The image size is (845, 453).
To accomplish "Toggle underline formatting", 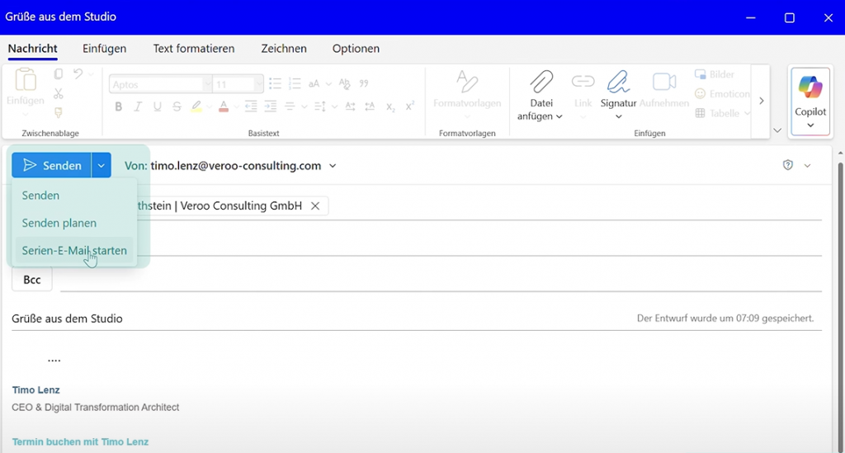I will click(x=158, y=106).
